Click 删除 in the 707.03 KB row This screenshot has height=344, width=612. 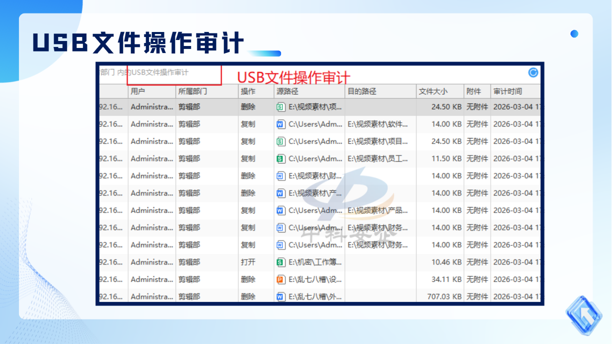coord(248,296)
